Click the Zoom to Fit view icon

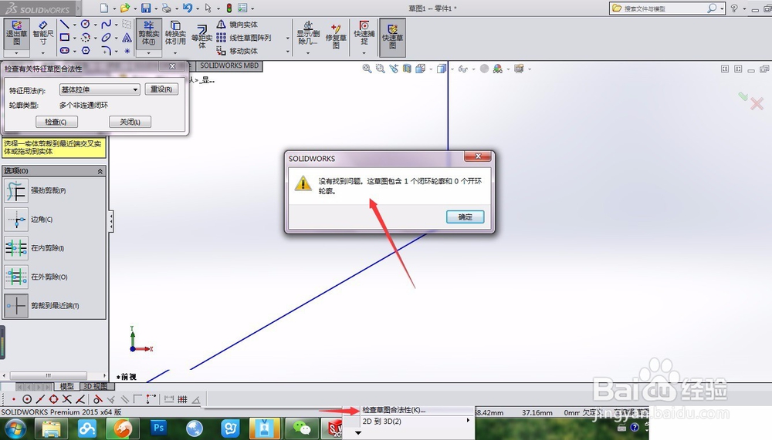pyautogui.click(x=367, y=69)
